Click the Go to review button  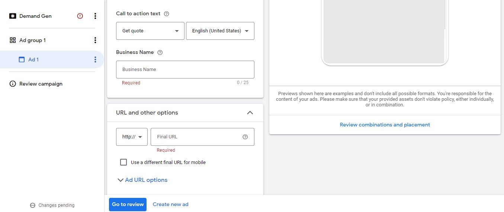[128, 204]
